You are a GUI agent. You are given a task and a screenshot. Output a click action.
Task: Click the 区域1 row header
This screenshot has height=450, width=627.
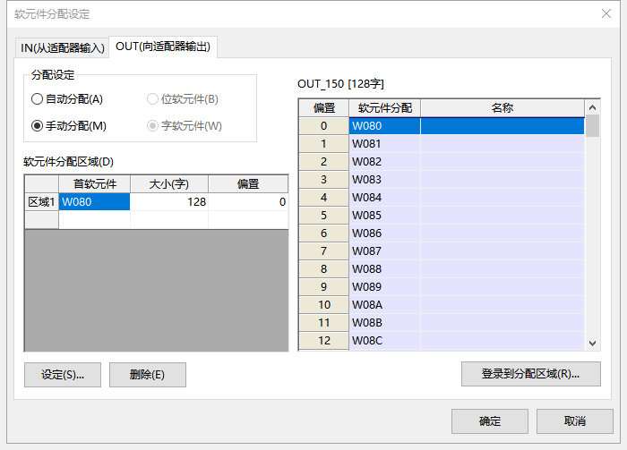41,202
